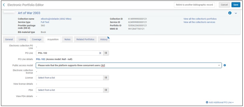Click the back arrow beside Electronic Portfolio Editor
Viewport: 244px width, 107px height.
4,5
